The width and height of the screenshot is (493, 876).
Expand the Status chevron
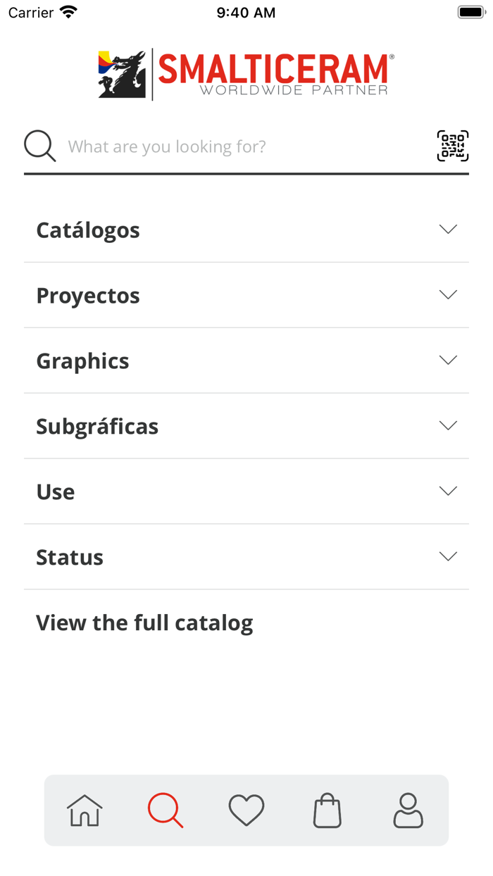[448, 557]
